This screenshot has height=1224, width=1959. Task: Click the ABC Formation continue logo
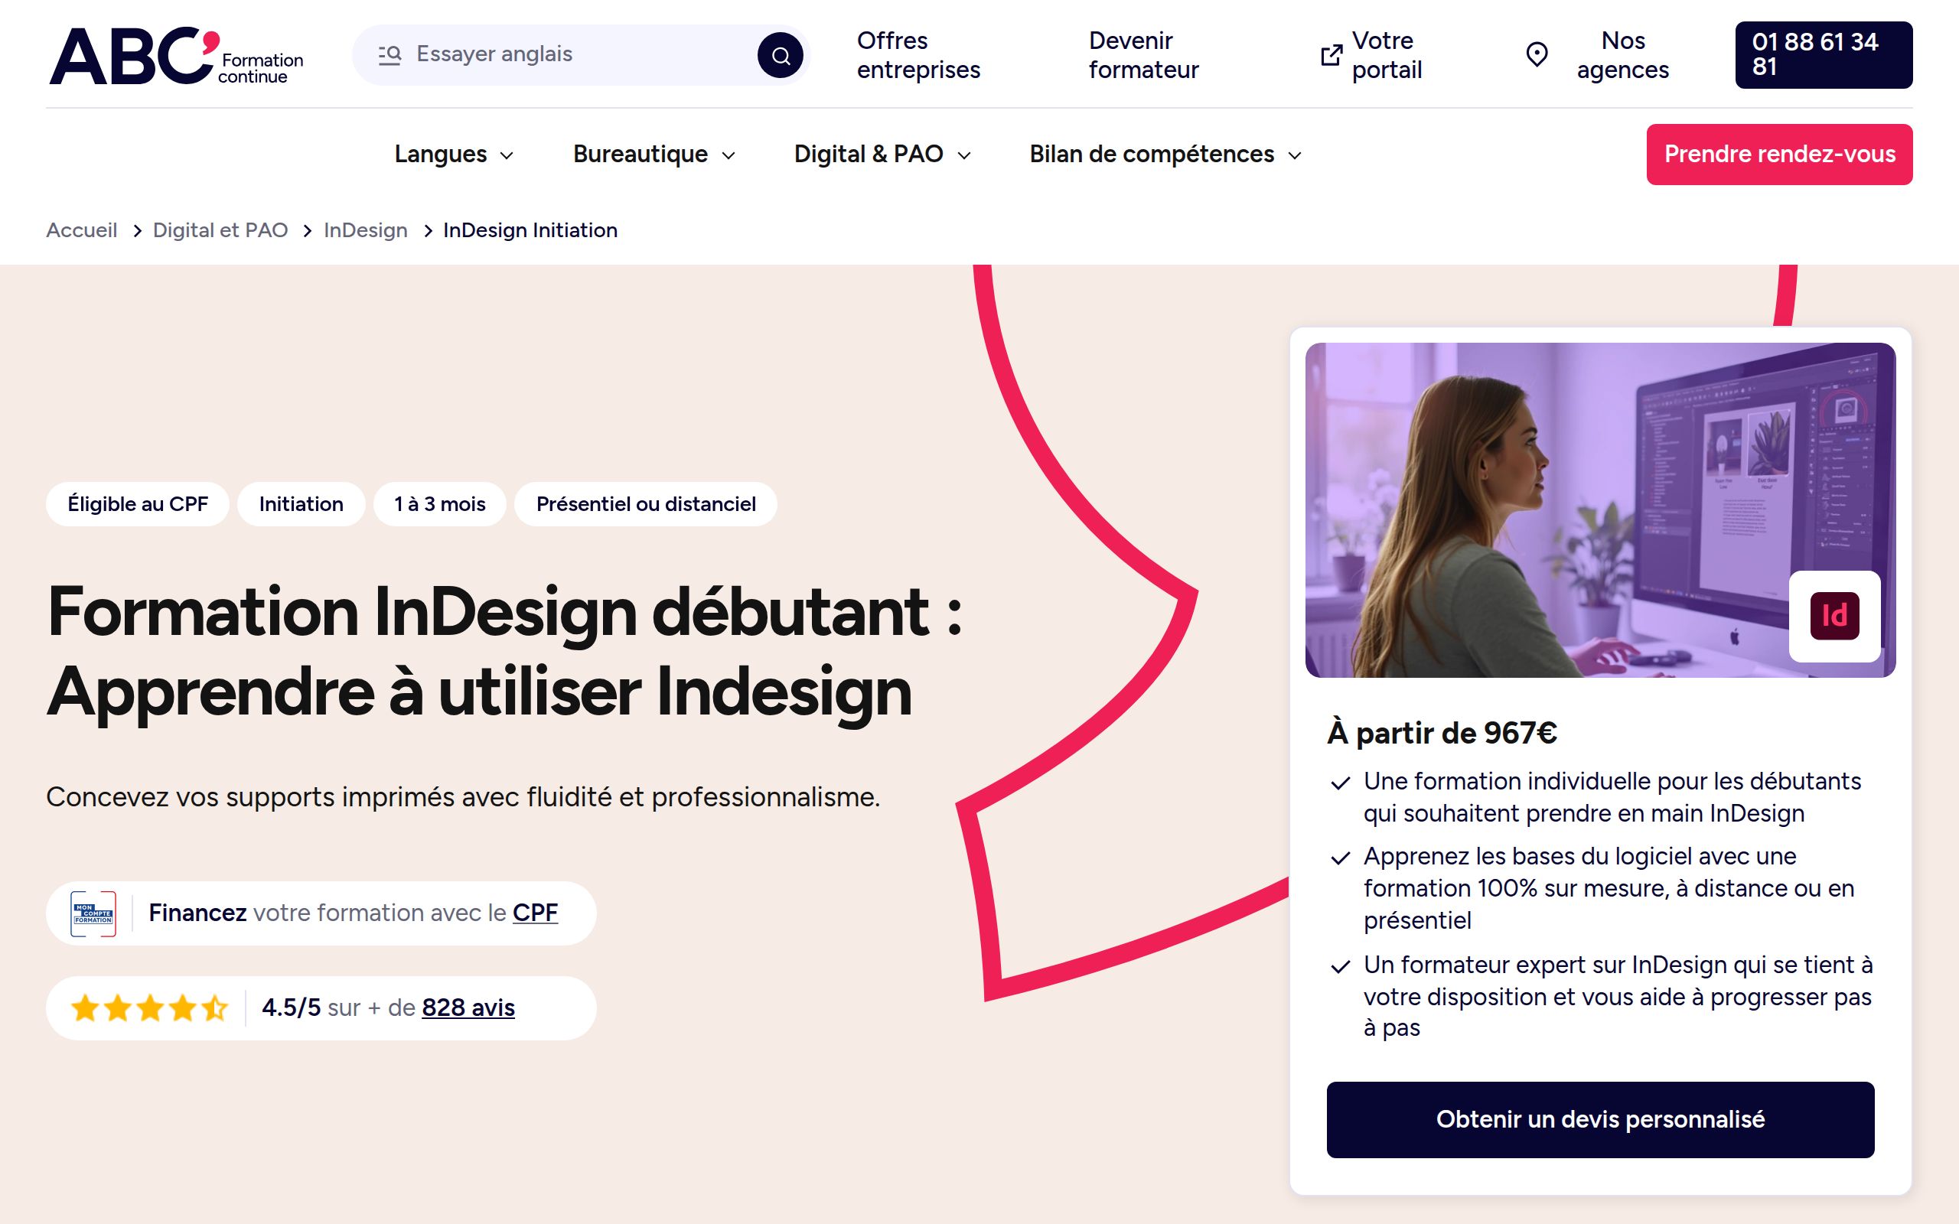pos(177,55)
